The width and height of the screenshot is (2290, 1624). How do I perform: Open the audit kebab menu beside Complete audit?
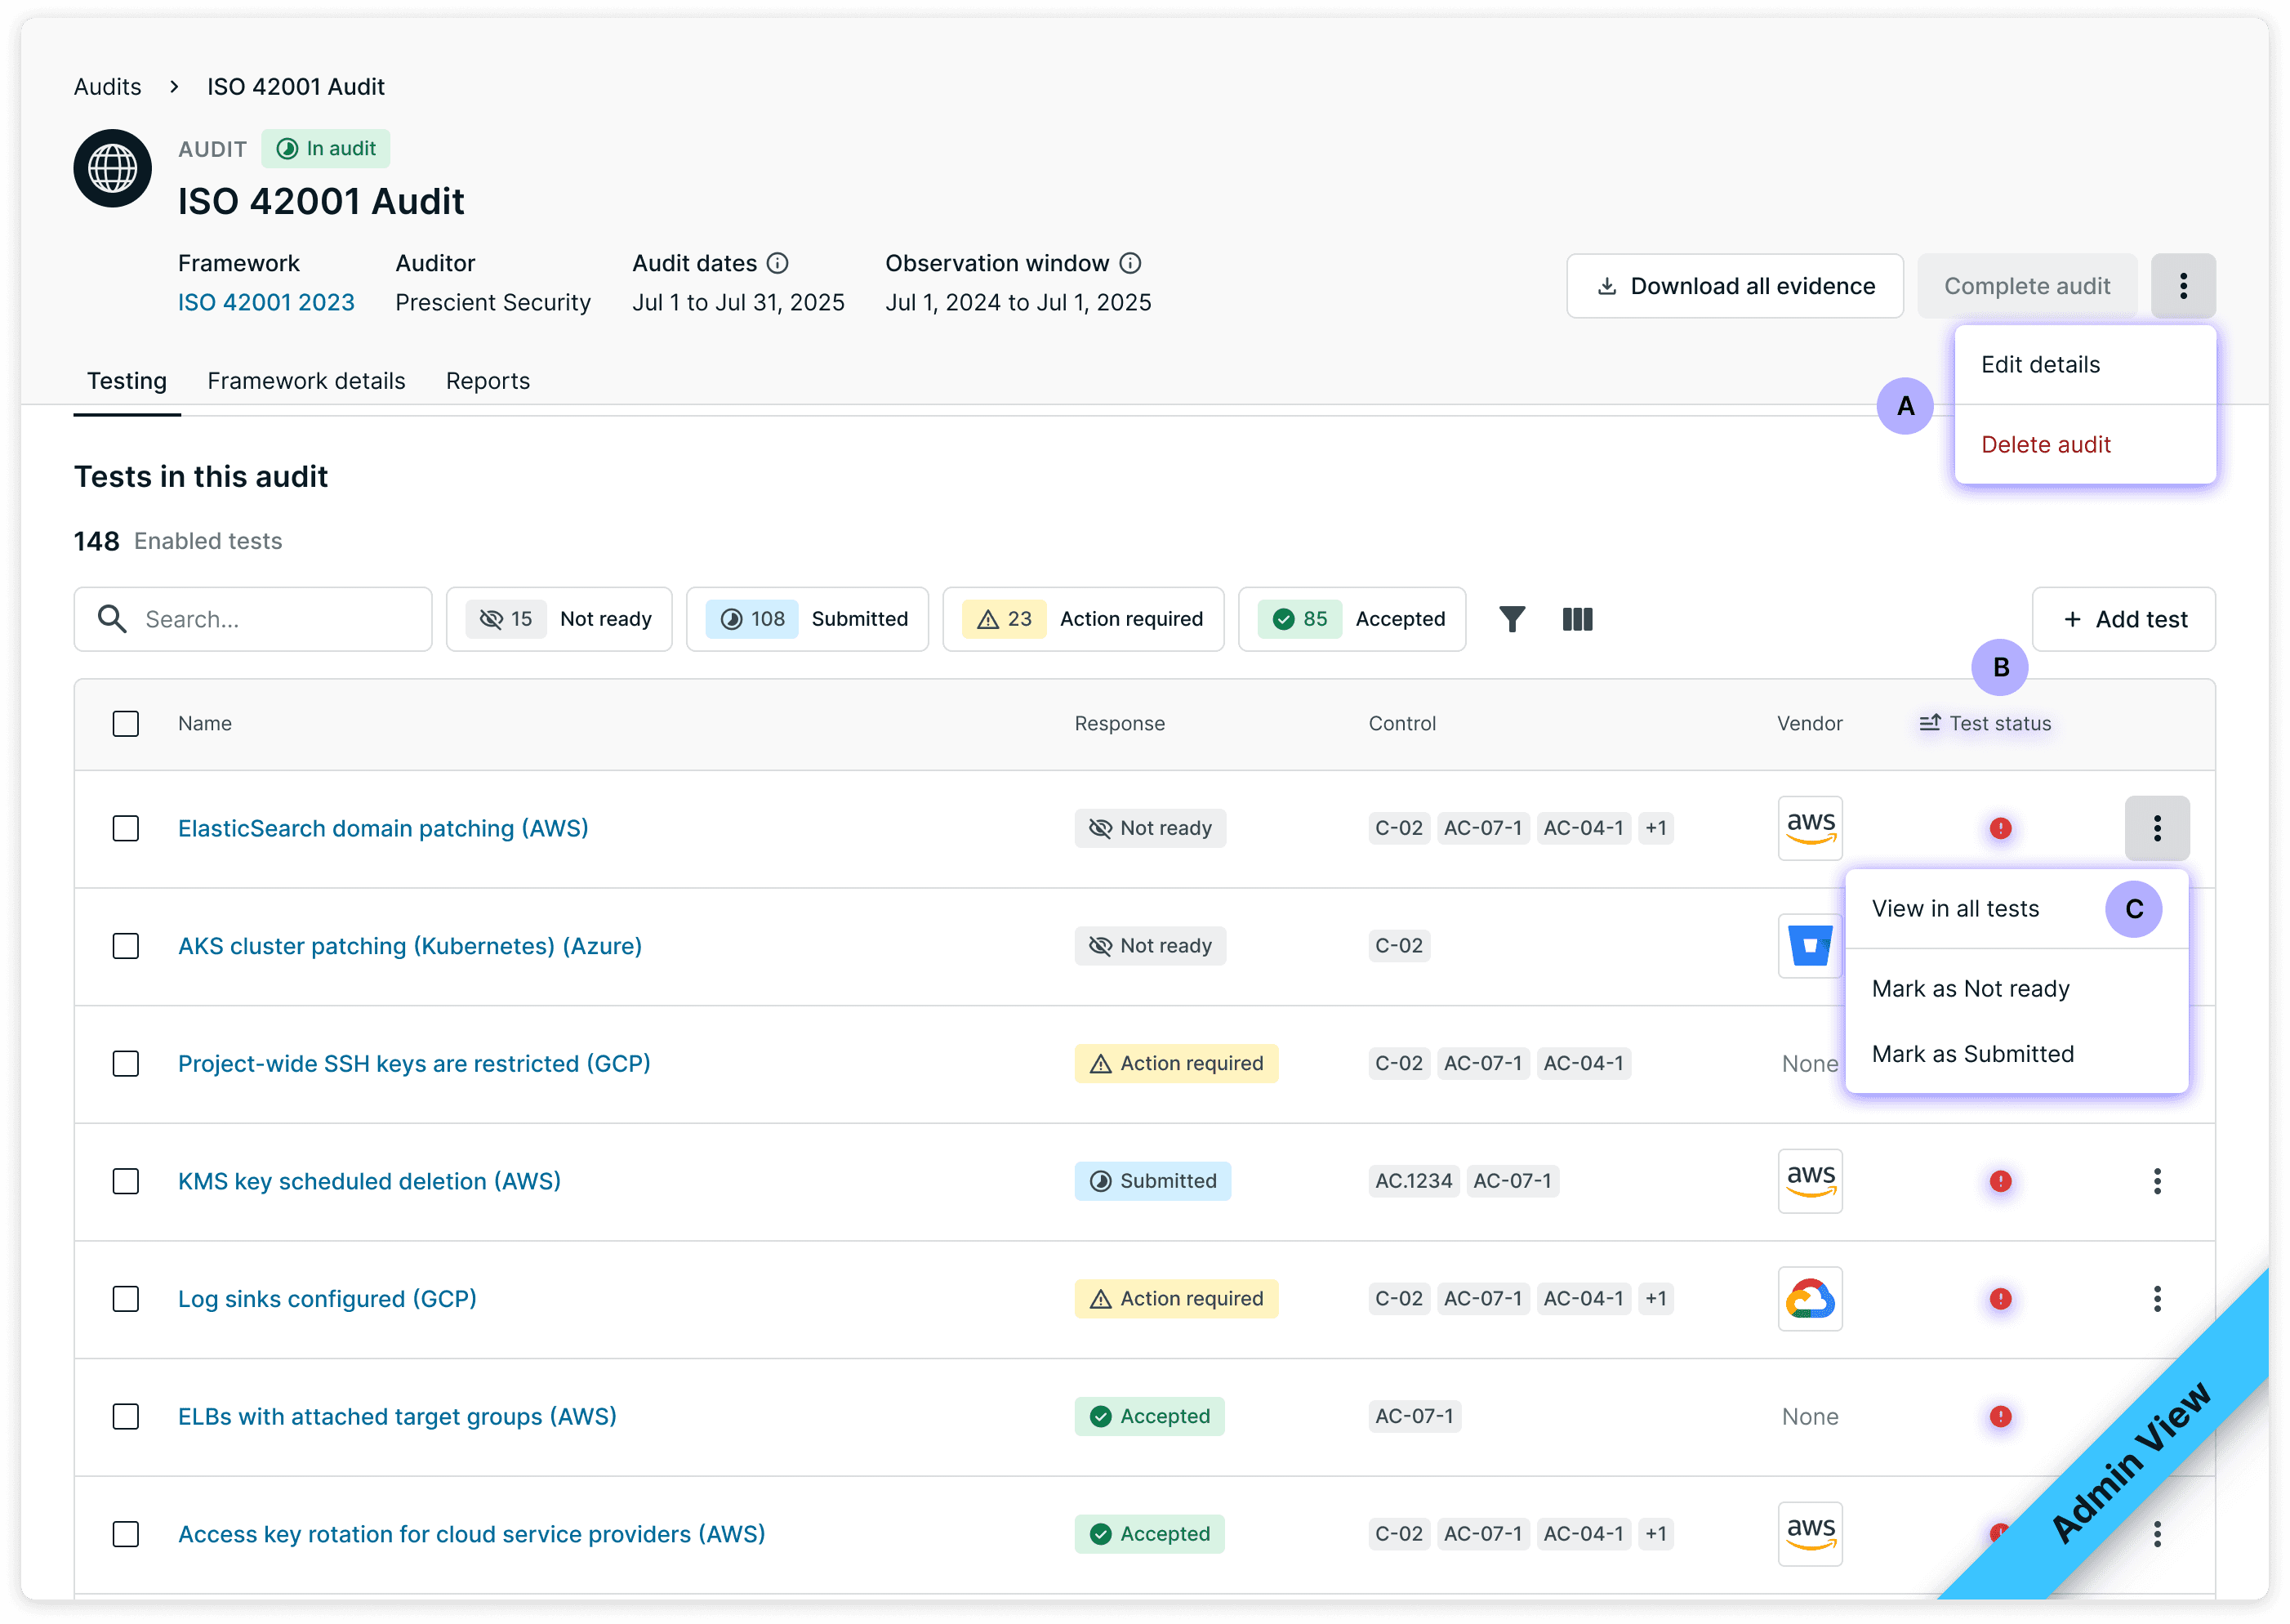2183,286
